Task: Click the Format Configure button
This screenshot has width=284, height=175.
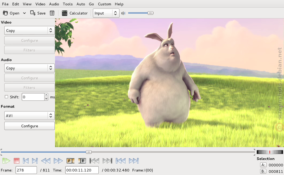Action: [x=29, y=126]
